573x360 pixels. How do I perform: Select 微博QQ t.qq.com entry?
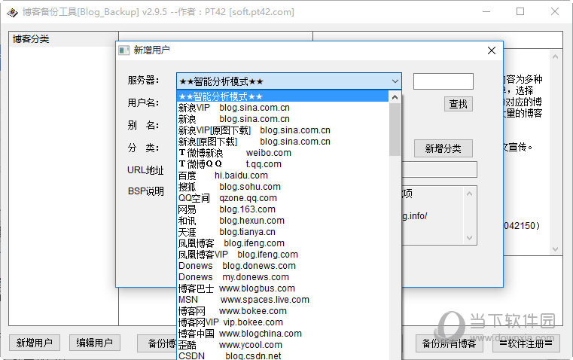click(x=282, y=164)
